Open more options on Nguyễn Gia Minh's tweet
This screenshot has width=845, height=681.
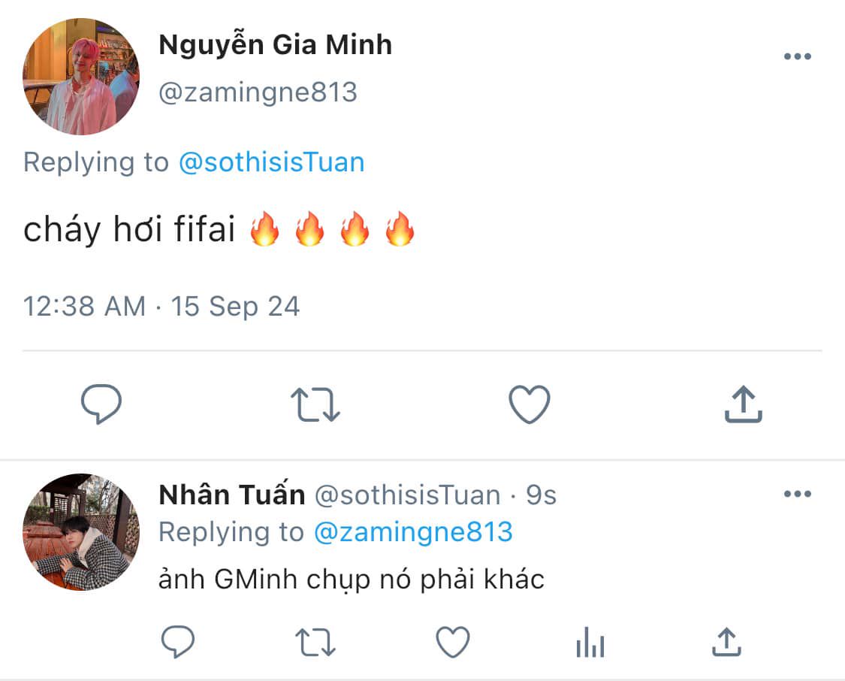(798, 56)
